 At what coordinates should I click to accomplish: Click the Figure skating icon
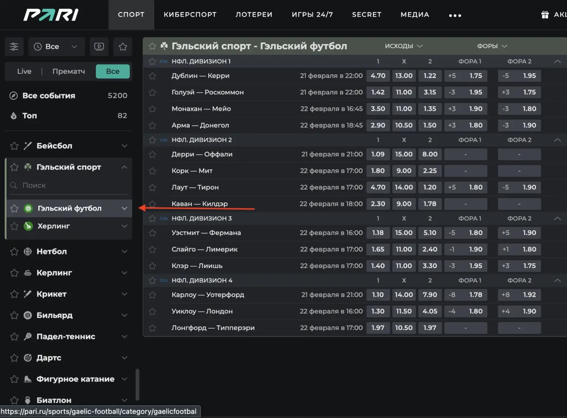(x=28, y=379)
